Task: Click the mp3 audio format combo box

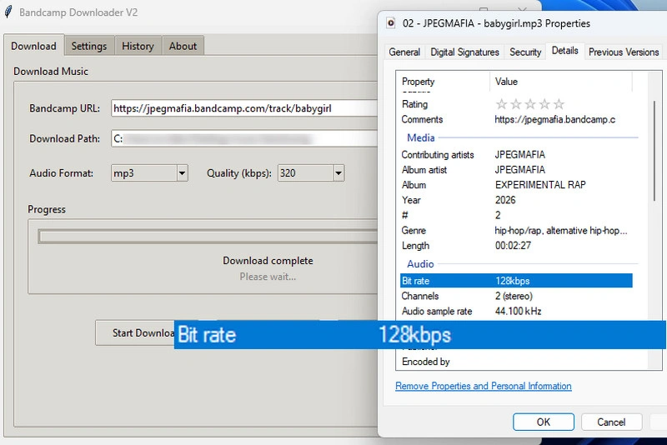Action: tap(149, 173)
